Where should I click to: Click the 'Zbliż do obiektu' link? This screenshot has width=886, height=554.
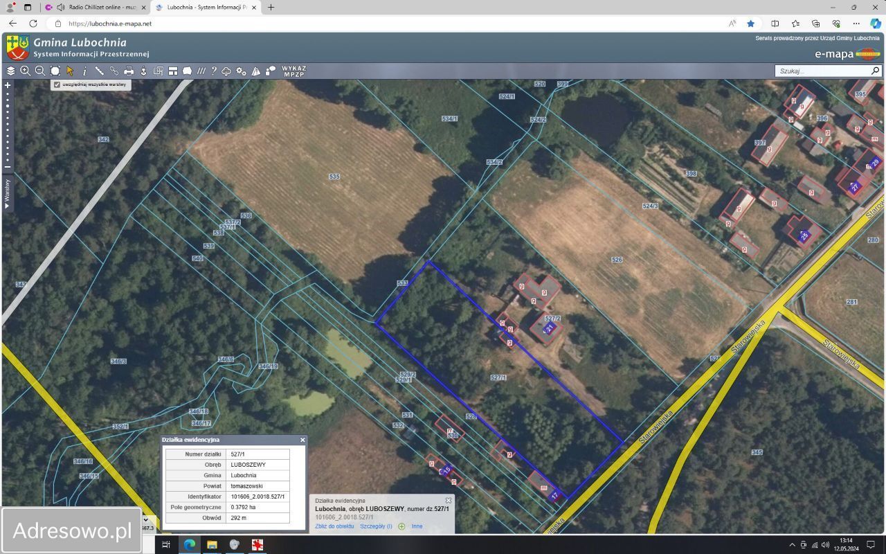pyautogui.click(x=334, y=526)
